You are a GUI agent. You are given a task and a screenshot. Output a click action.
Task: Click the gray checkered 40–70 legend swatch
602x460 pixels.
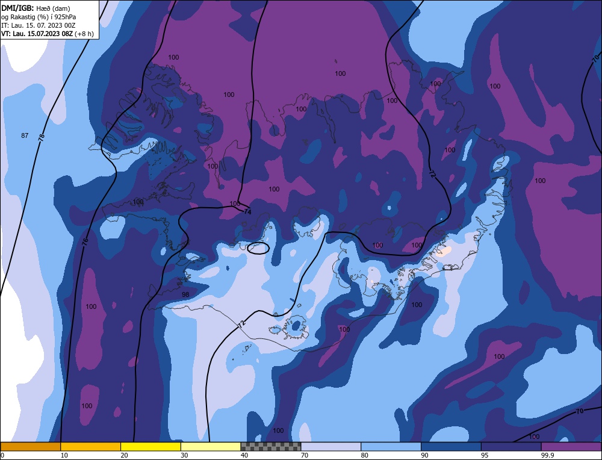(x=271, y=446)
